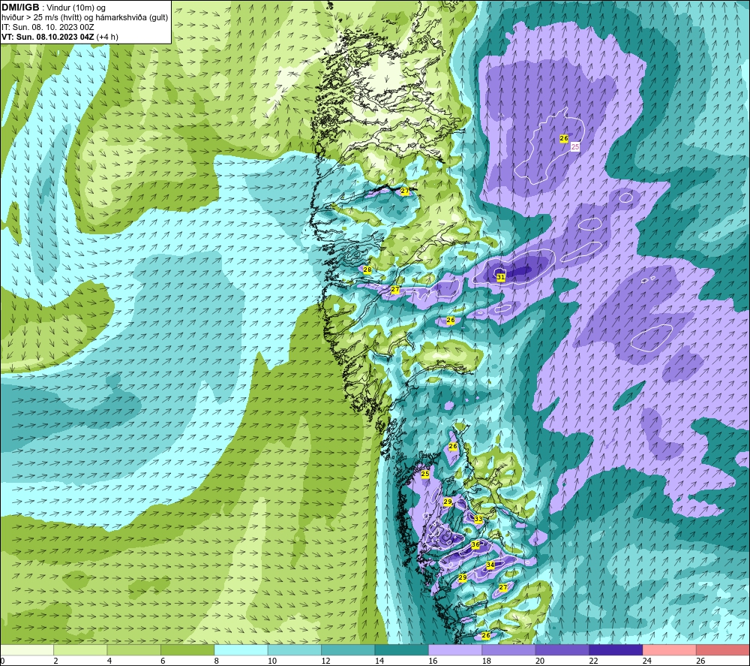Pick the olive green 6–8 m/s legend swatch
Image resolution: width=750 pixels, height=666 pixels.
coord(187,649)
